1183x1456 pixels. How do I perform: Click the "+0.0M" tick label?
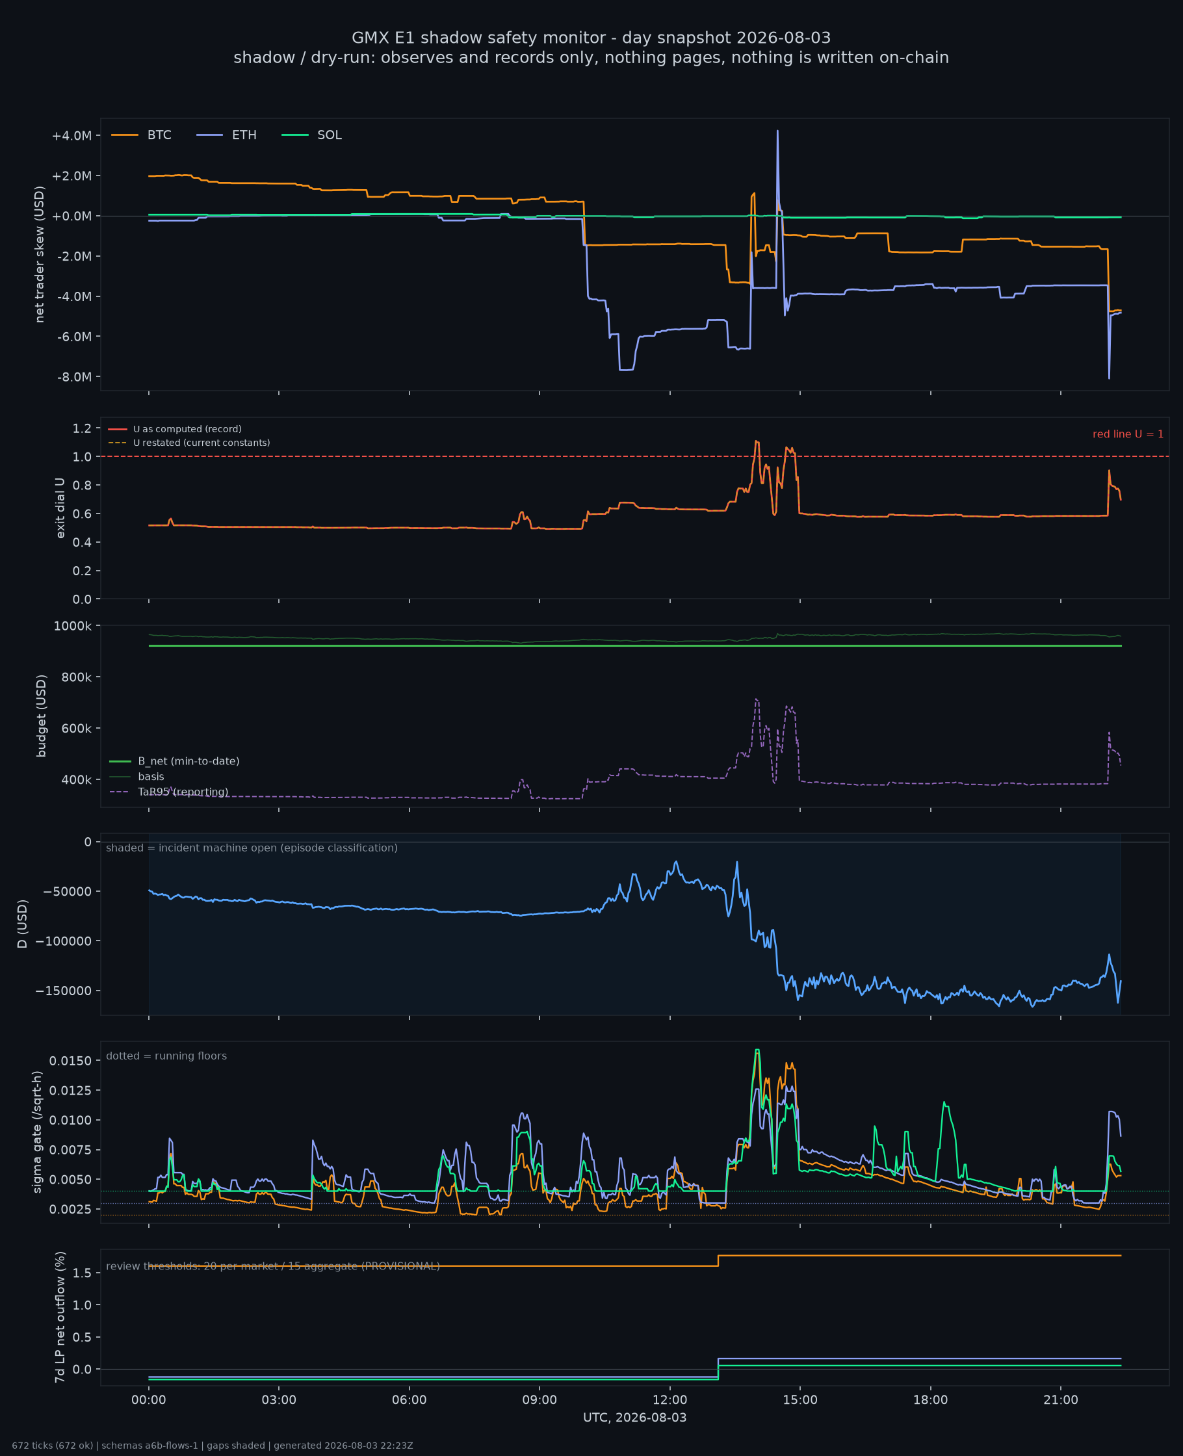pos(71,216)
